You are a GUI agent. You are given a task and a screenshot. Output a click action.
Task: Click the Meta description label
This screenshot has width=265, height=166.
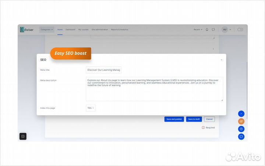coord(48,80)
